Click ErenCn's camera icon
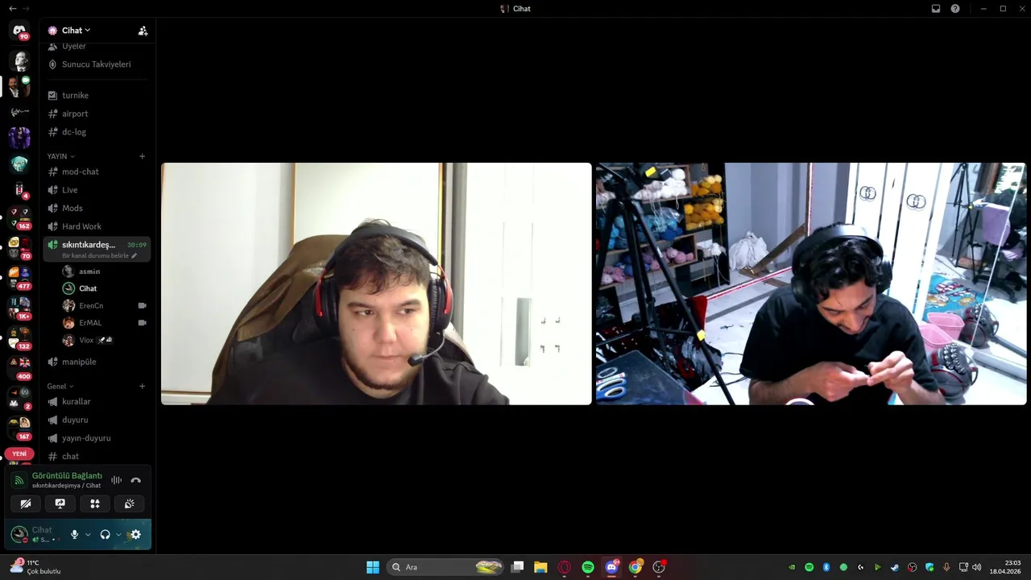This screenshot has width=1031, height=580. point(143,306)
